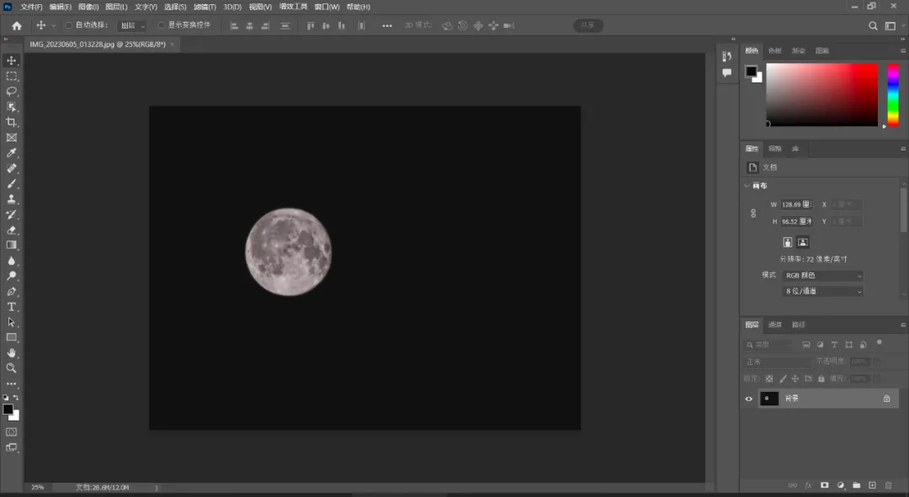Create a new group folder icon
This screenshot has width=909, height=497.
(856, 485)
